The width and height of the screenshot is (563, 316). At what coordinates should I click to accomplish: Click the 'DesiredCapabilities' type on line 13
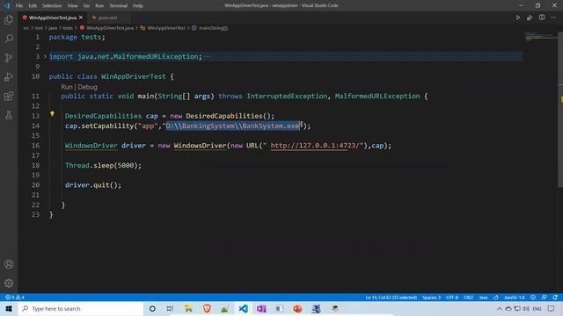click(104, 116)
